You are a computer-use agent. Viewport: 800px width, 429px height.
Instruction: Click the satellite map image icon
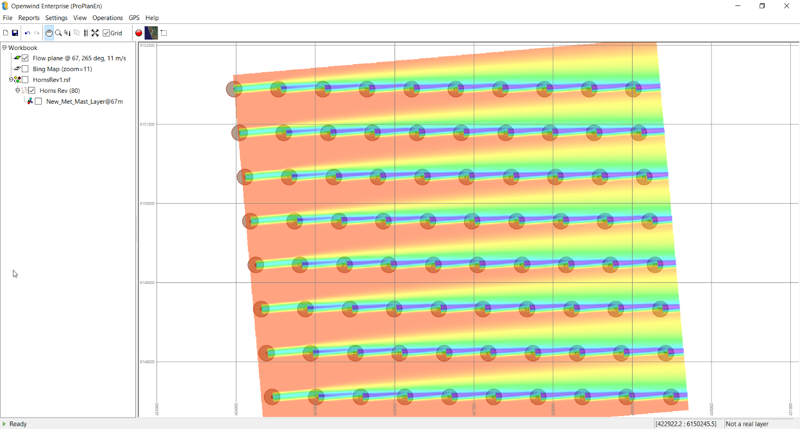click(x=151, y=33)
